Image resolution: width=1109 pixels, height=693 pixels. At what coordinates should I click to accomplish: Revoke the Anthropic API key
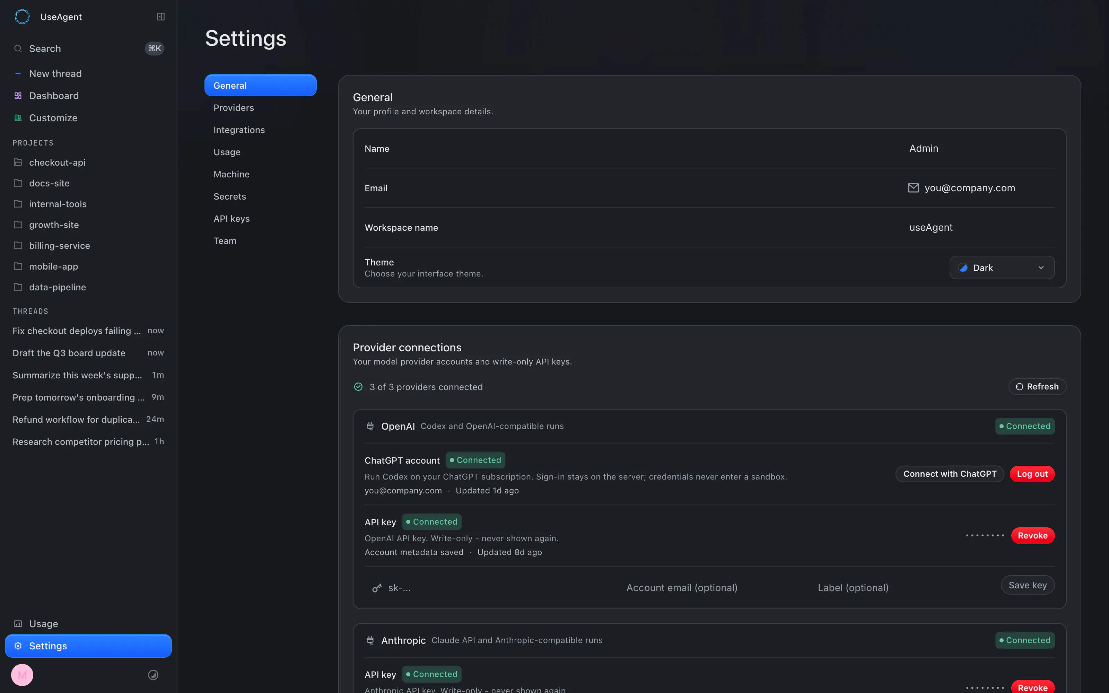(x=1032, y=687)
